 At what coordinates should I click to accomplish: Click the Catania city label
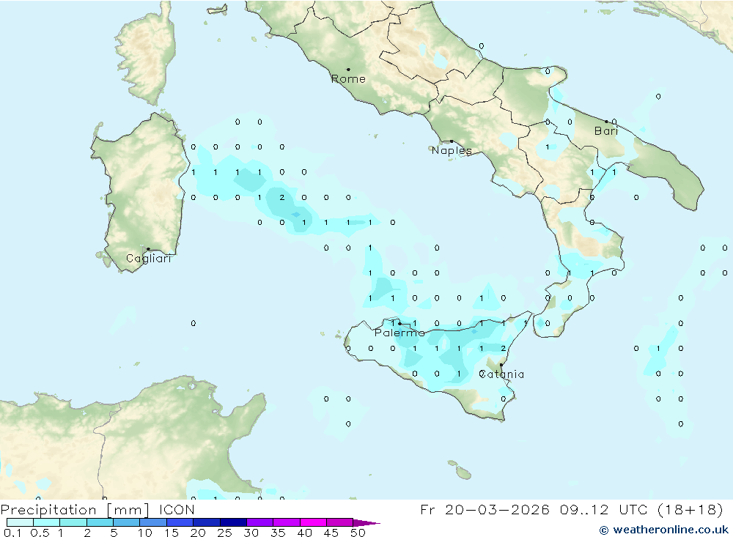(x=501, y=374)
